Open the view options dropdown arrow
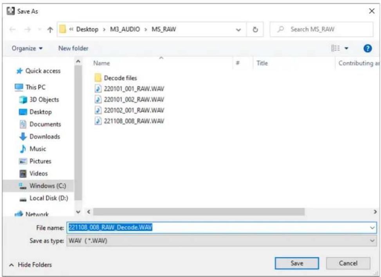 click(x=346, y=49)
